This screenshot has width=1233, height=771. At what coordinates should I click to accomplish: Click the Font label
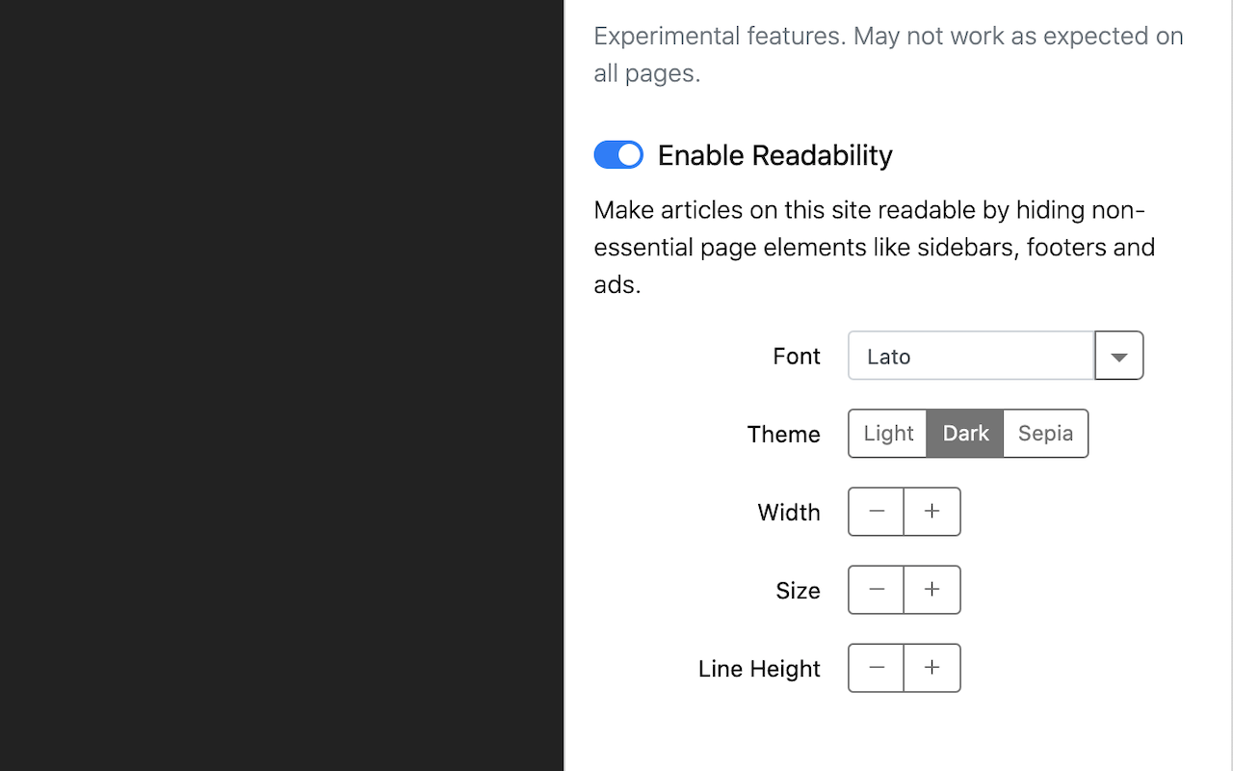797,357
